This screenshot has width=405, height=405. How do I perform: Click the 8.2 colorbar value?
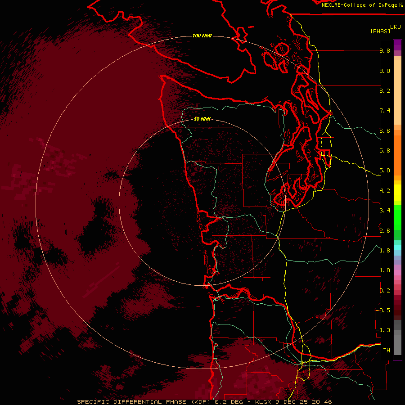385,90
